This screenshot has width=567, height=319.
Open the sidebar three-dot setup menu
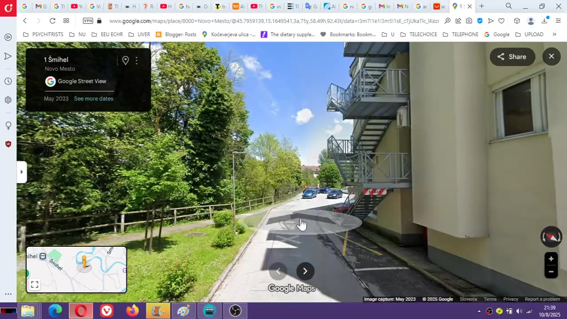[8, 294]
